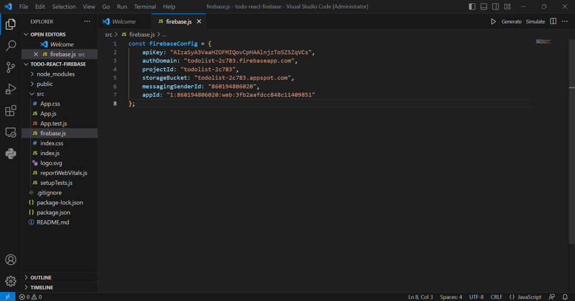This screenshot has height=301, width=575.
Task: Open App.js in explorer
Action: (60, 113)
